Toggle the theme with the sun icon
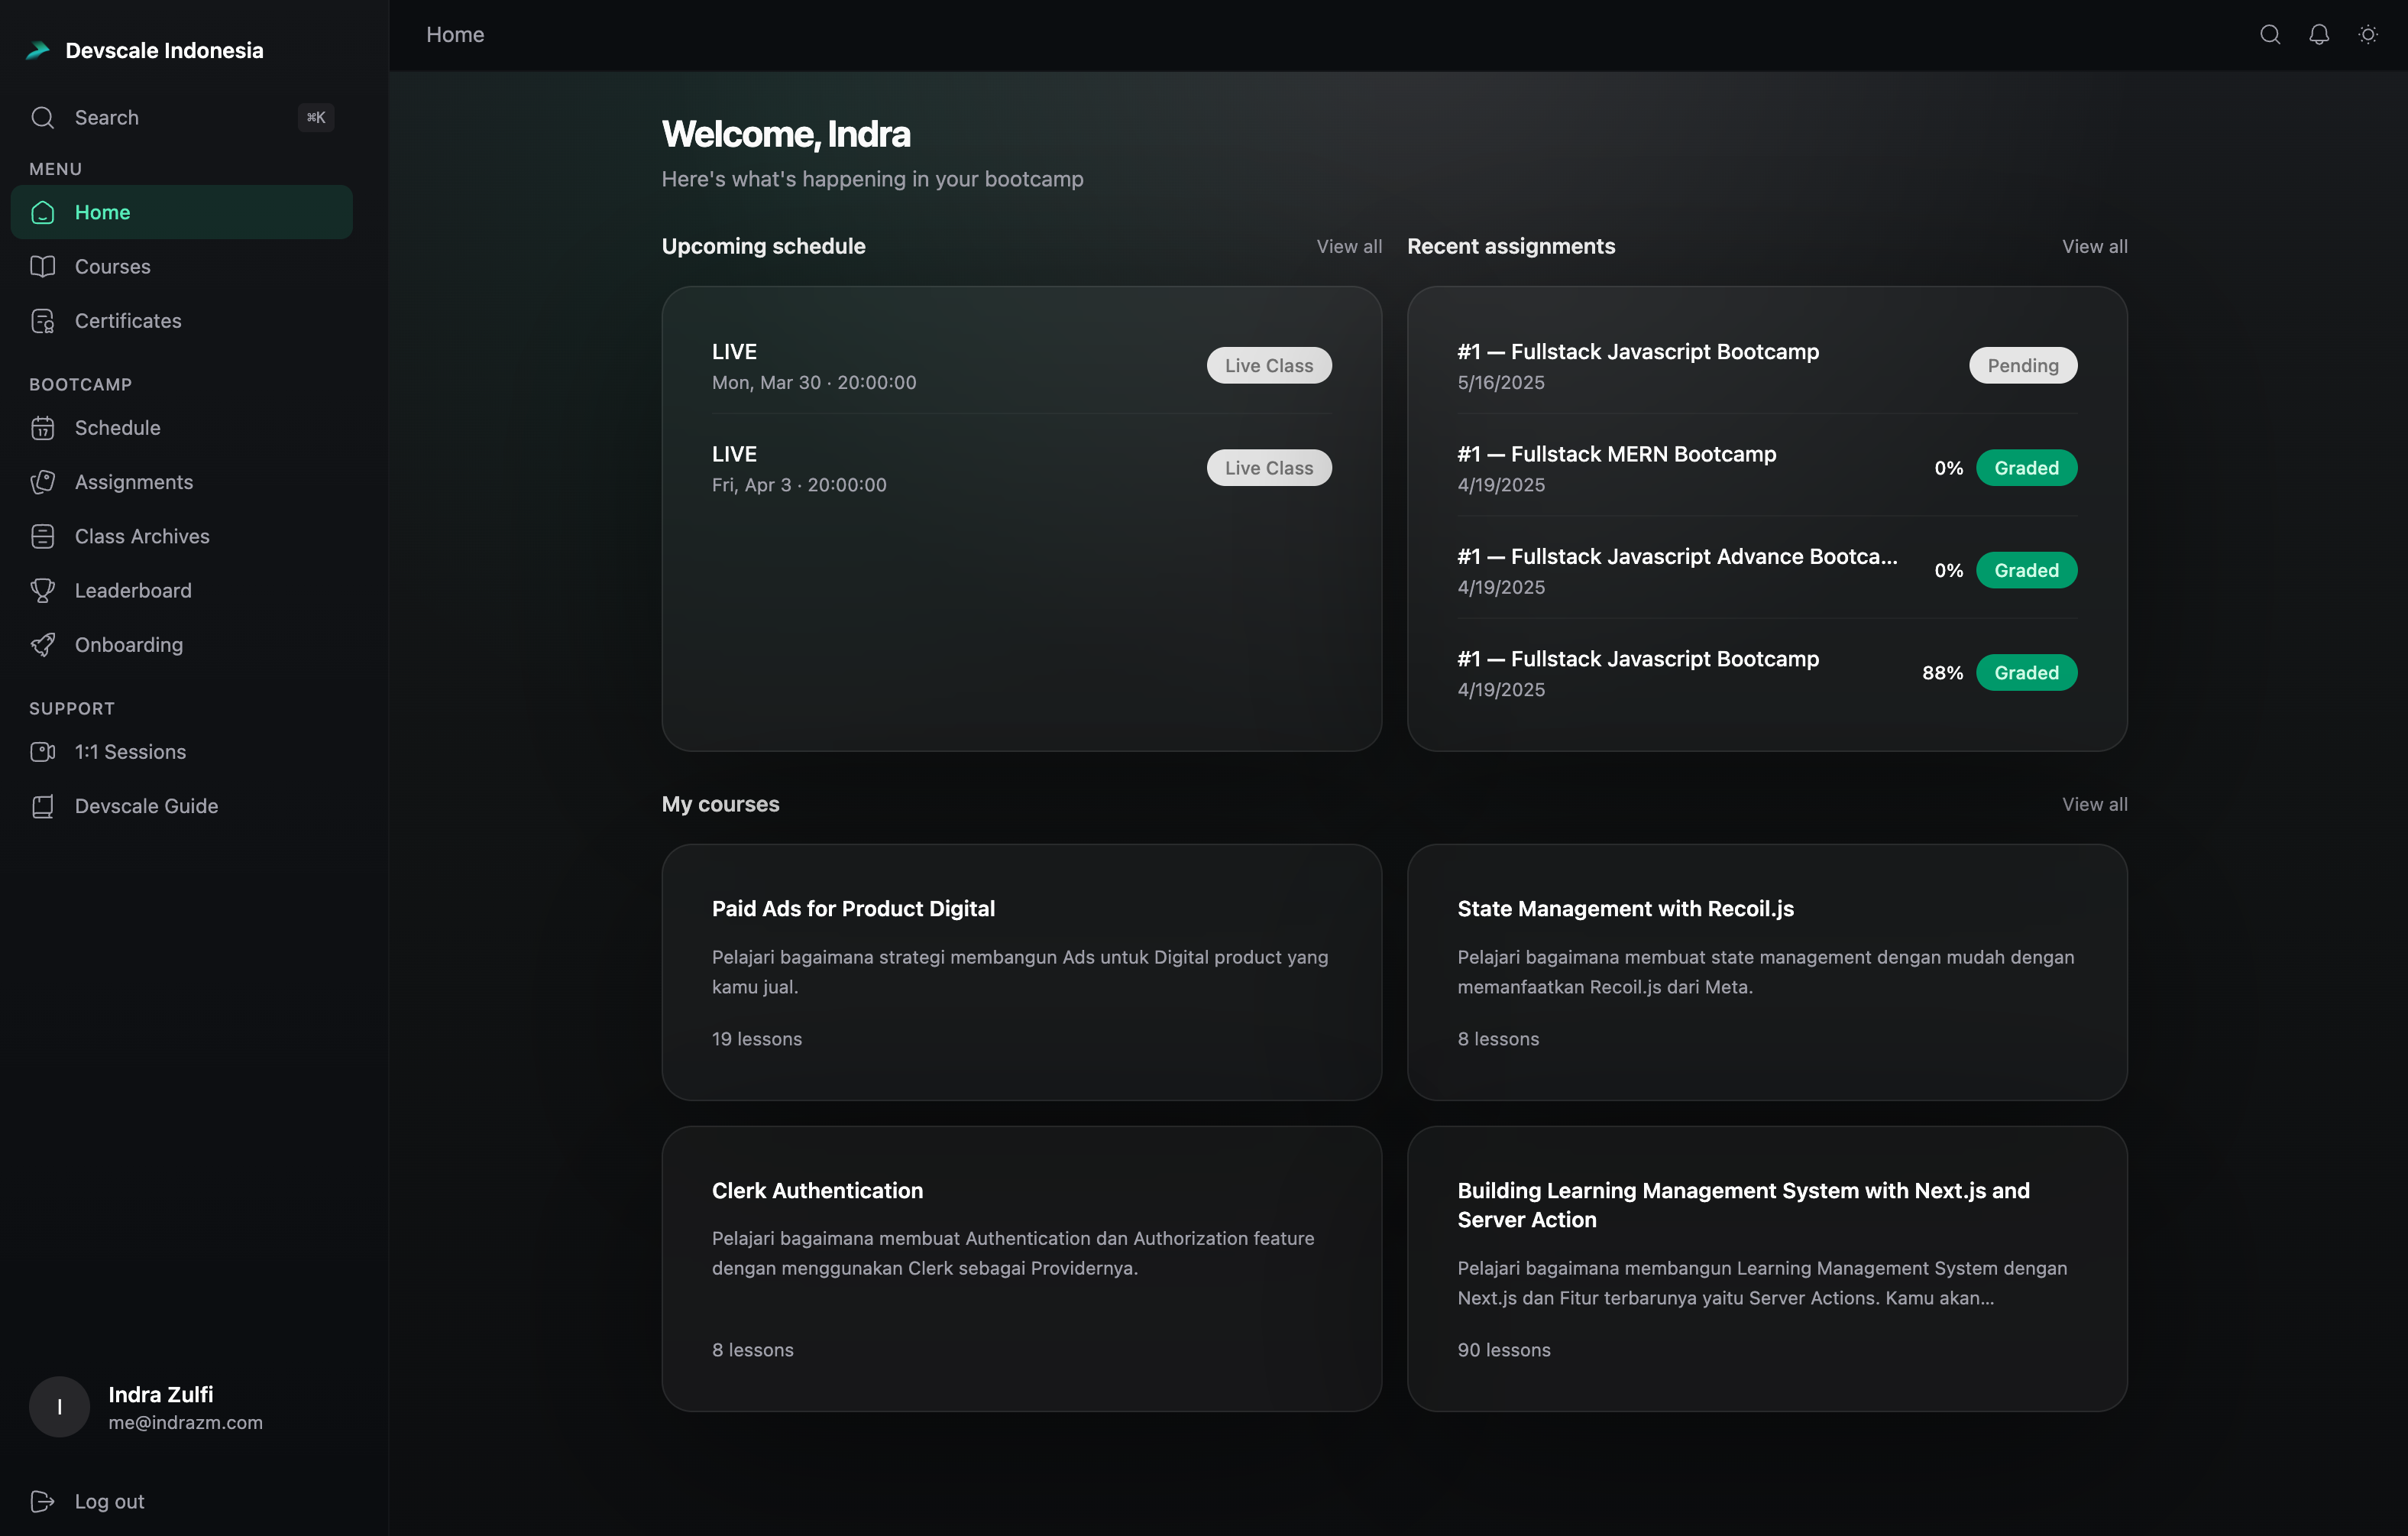This screenshot has width=2408, height=1536. click(x=2367, y=34)
